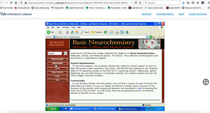The height and width of the screenshot is (113, 210).
Task: Click Yale University Library logo
Action: [x=16, y=14]
